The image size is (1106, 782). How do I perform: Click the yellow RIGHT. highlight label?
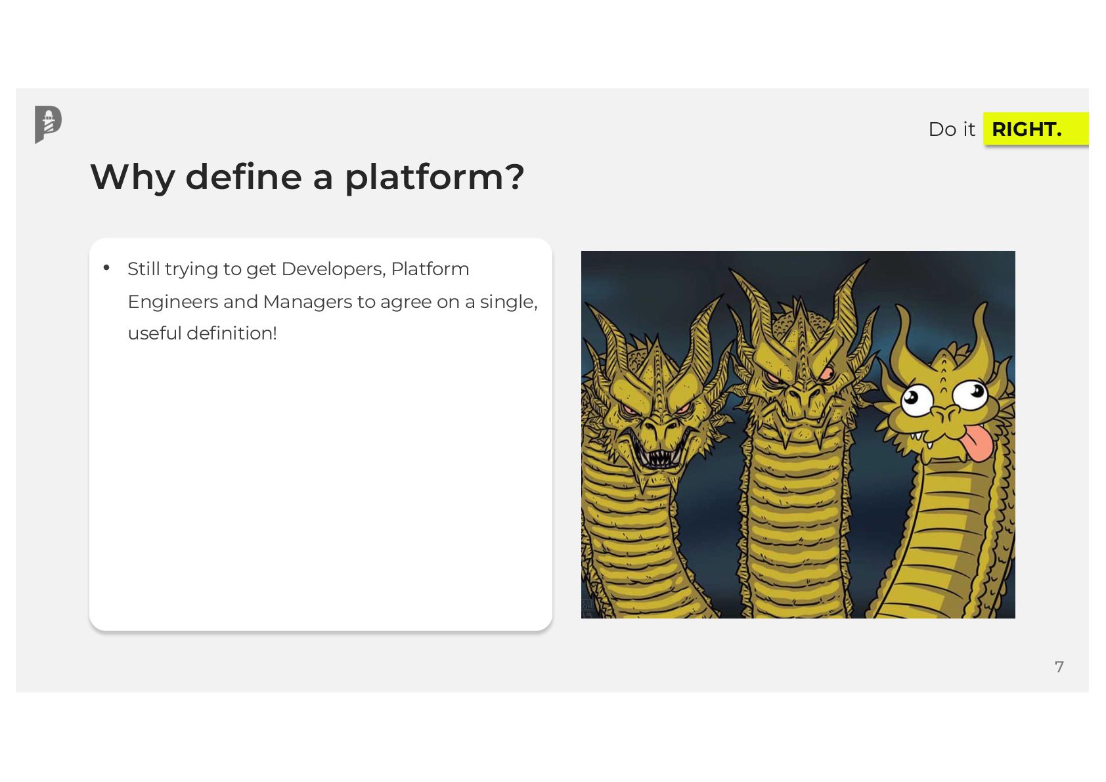1035,129
